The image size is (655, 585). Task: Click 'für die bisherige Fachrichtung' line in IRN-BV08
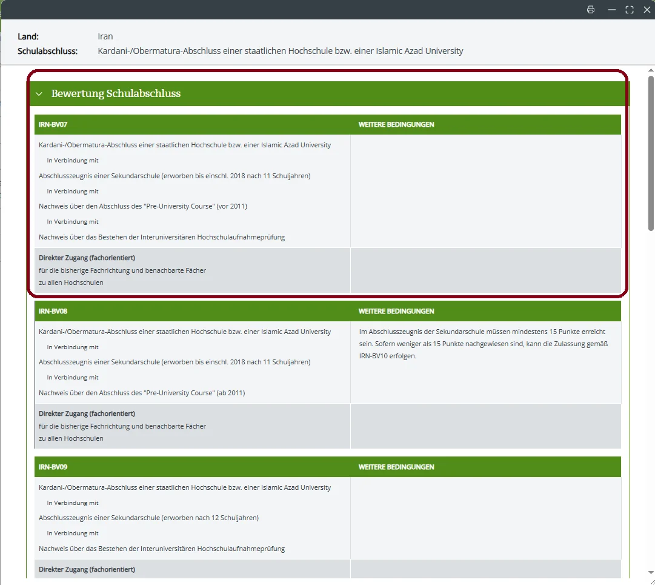(x=122, y=426)
